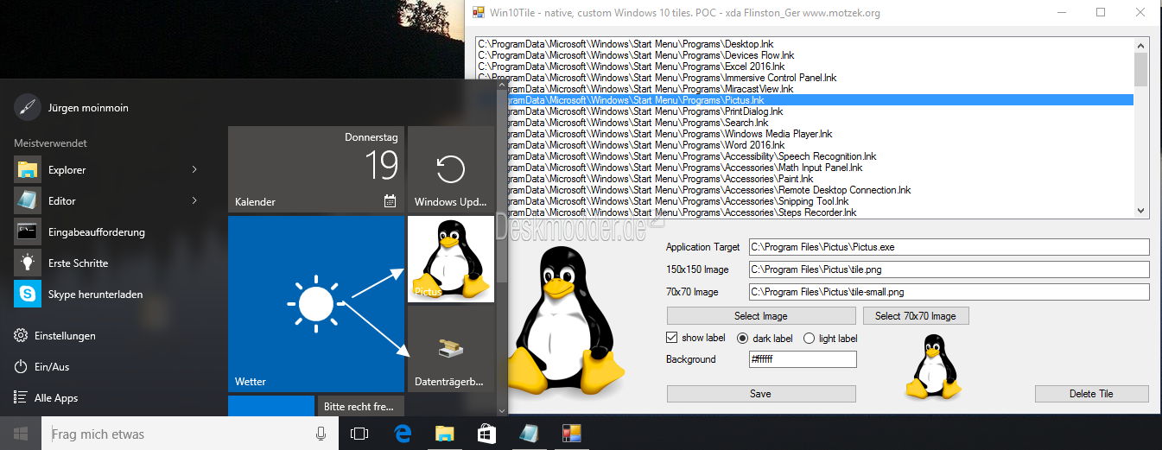Click Jürgen moinmoin user avatar
The image size is (1162, 450).
[x=28, y=108]
